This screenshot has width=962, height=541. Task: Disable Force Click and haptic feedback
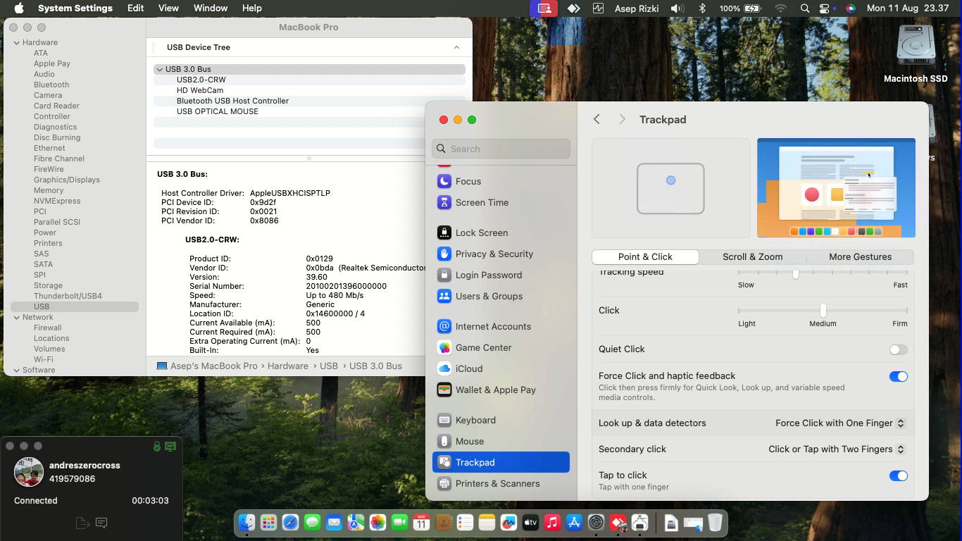(898, 377)
